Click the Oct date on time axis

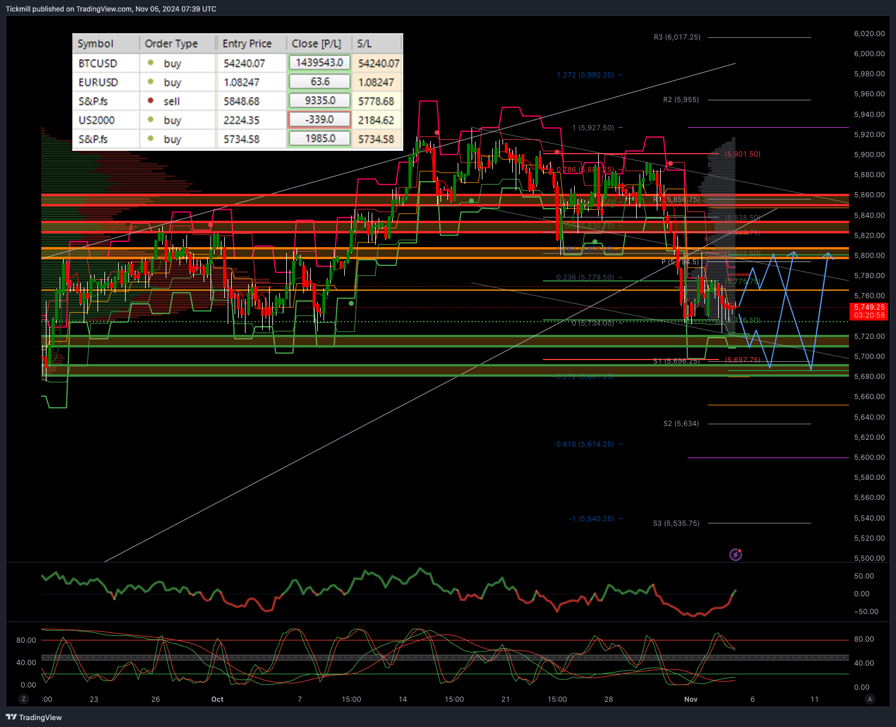[x=217, y=699]
